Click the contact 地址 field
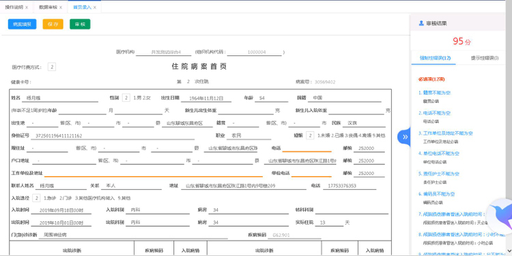Screen dimensions: 512x256 tap(244, 186)
